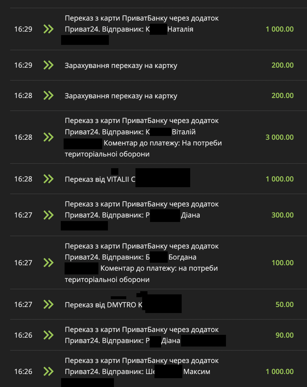Select the 16:29 'Зарахування переказу на картку' entry

tap(121, 66)
